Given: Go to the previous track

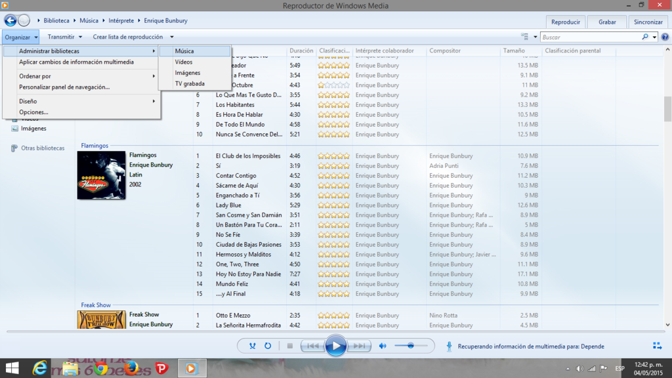Looking at the screenshot, I should tap(312, 346).
